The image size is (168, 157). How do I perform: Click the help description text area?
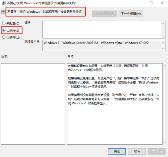115,104
